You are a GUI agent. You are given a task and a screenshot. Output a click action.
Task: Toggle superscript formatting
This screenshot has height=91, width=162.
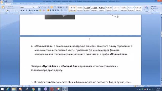coord(34,10)
